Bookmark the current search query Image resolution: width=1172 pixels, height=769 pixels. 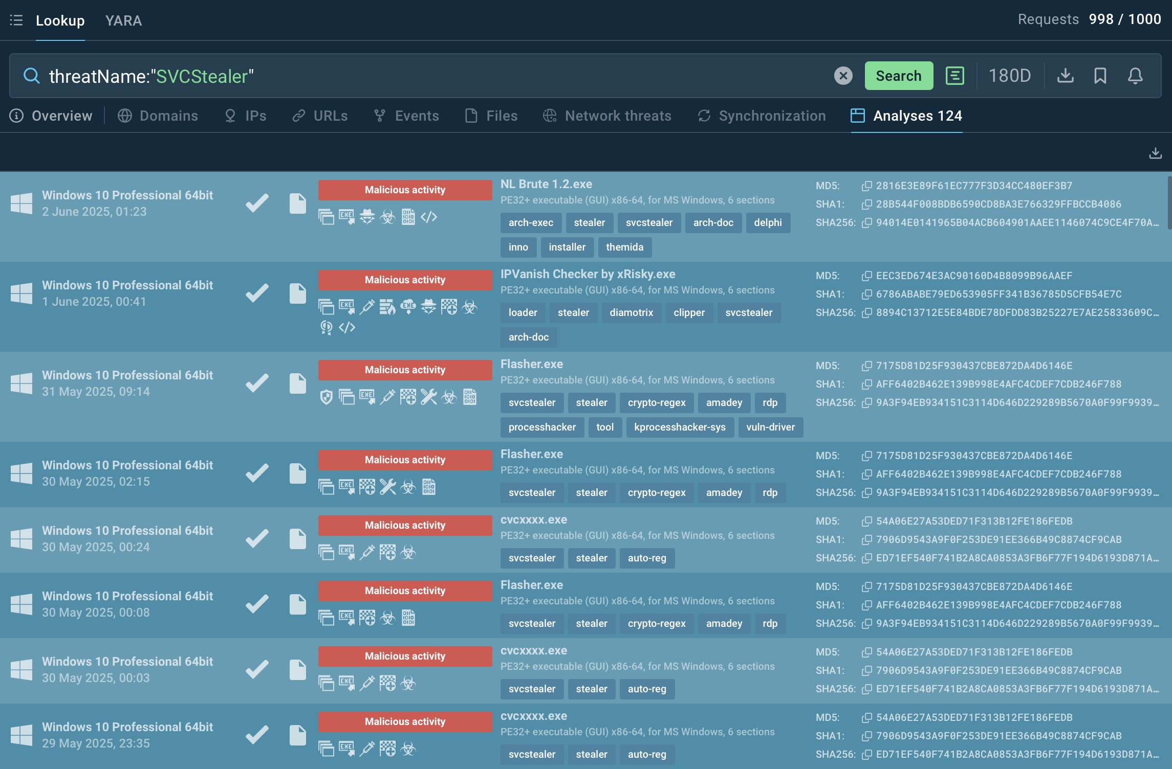point(1100,76)
